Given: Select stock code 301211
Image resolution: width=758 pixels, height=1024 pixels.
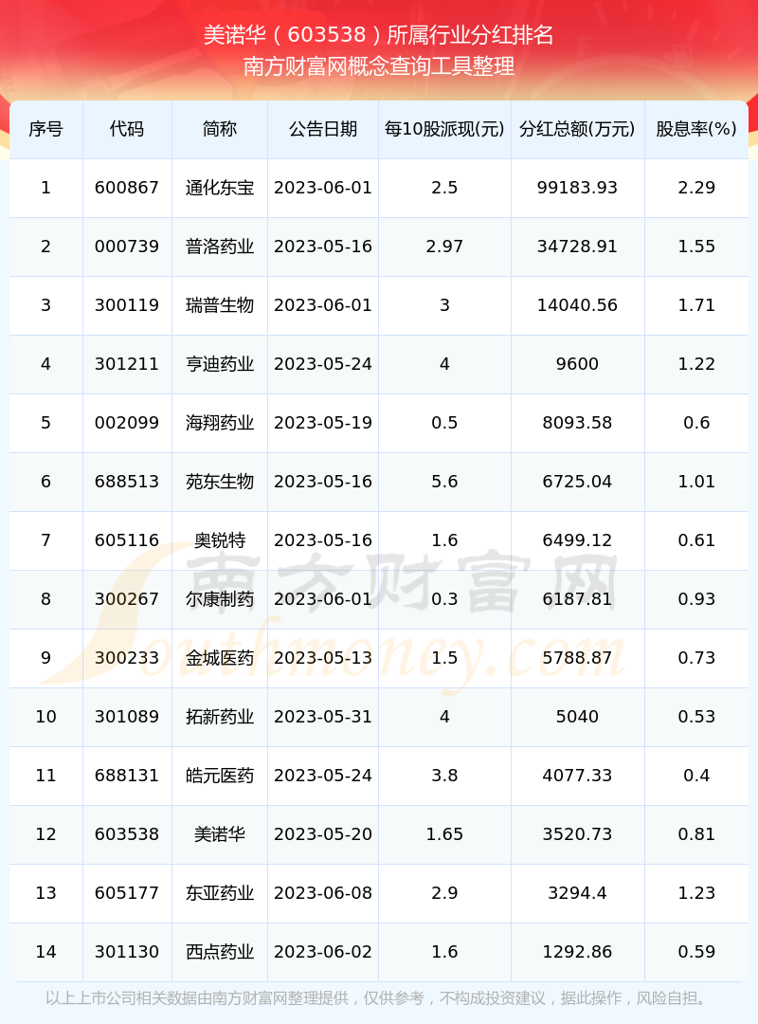Looking at the screenshot, I should (127, 364).
